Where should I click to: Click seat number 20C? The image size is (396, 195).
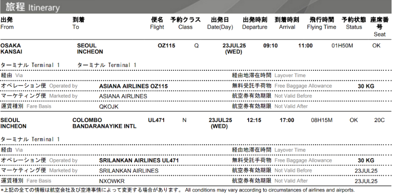(x=379, y=120)
